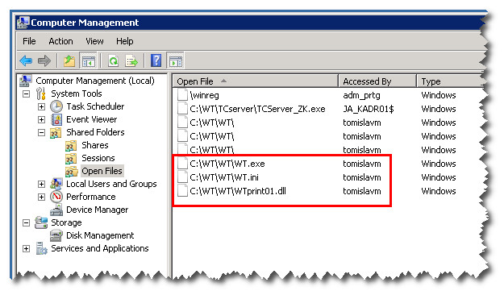Click the Export List toolbar icon
Image resolution: width=504 pixels, height=295 pixels.
pos(131,60)
